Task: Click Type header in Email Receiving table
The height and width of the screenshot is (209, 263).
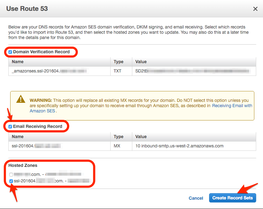Action: [x=119, y=137]
